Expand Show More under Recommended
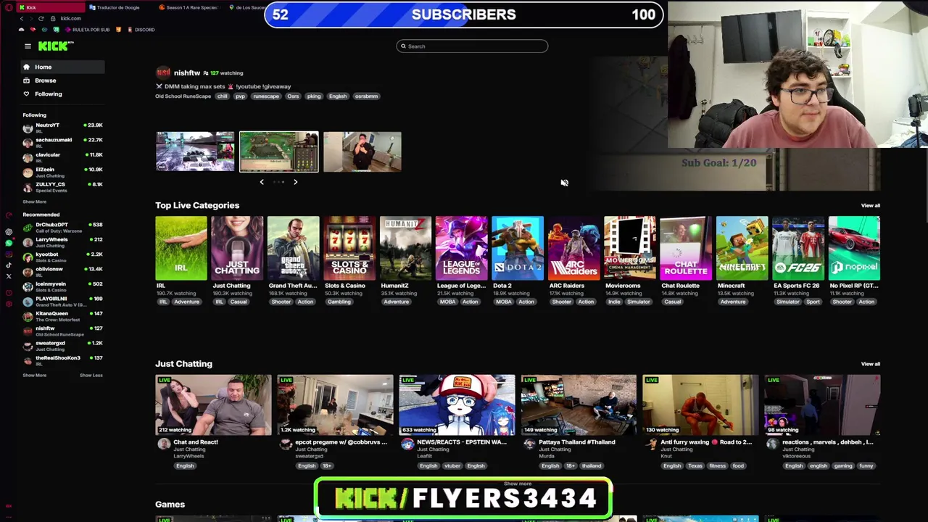 click(34, 375)
